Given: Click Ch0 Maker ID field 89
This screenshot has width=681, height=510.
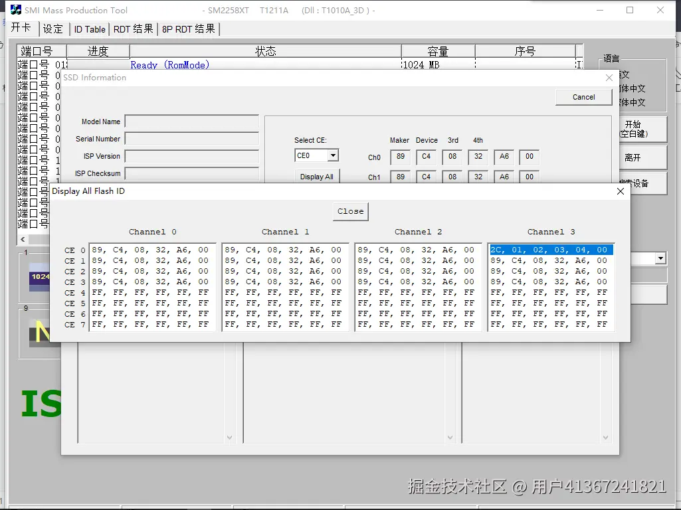Looking at the screenshot, I should tap(401, 157).
